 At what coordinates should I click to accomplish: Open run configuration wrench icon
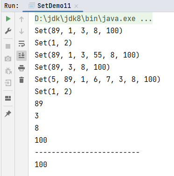8,31
